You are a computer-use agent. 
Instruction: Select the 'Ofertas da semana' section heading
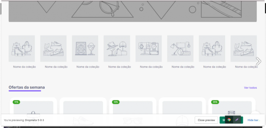pyautogui.click(x=27, y=88)
